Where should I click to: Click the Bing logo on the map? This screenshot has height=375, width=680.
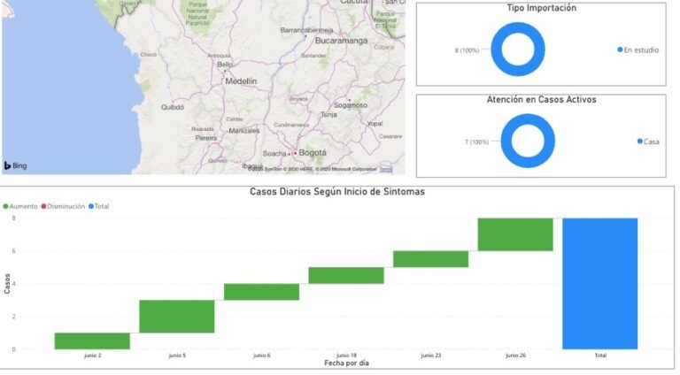[14, 165]
